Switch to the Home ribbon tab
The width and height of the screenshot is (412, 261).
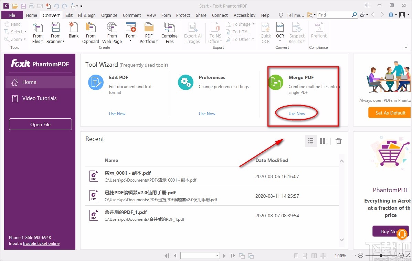(x=32, y=15)
